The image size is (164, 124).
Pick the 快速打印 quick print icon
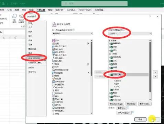click(x=53, y=102)
